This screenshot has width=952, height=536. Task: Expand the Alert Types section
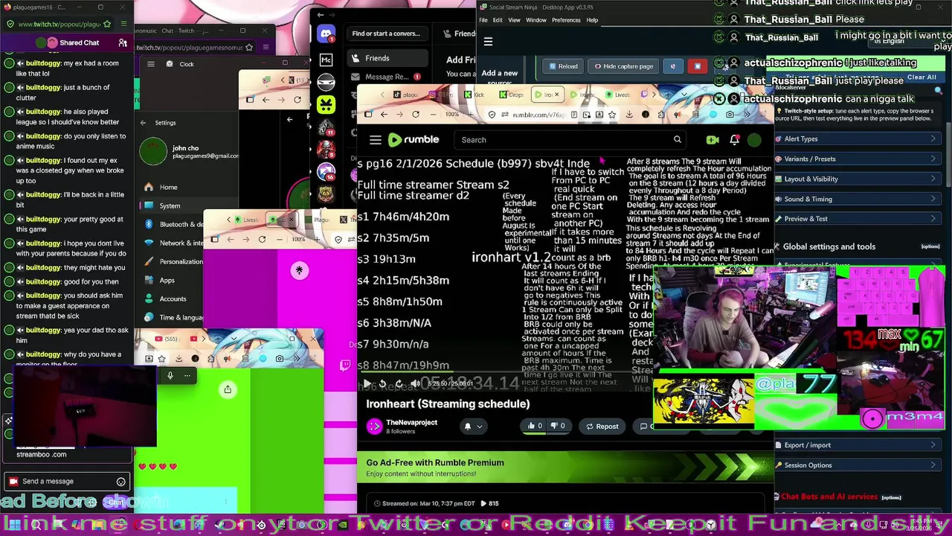coord(858,138)
